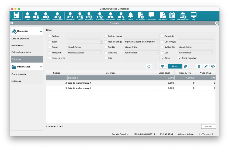This screenshot has width=229, height=149.
Task: Uncheck the Ativo checkbox
Action: pyautogui.click(x=162, y=58)
